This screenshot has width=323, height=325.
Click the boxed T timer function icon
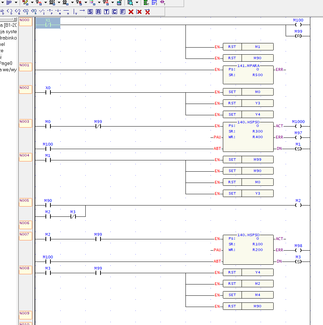[x=106, y=12]
